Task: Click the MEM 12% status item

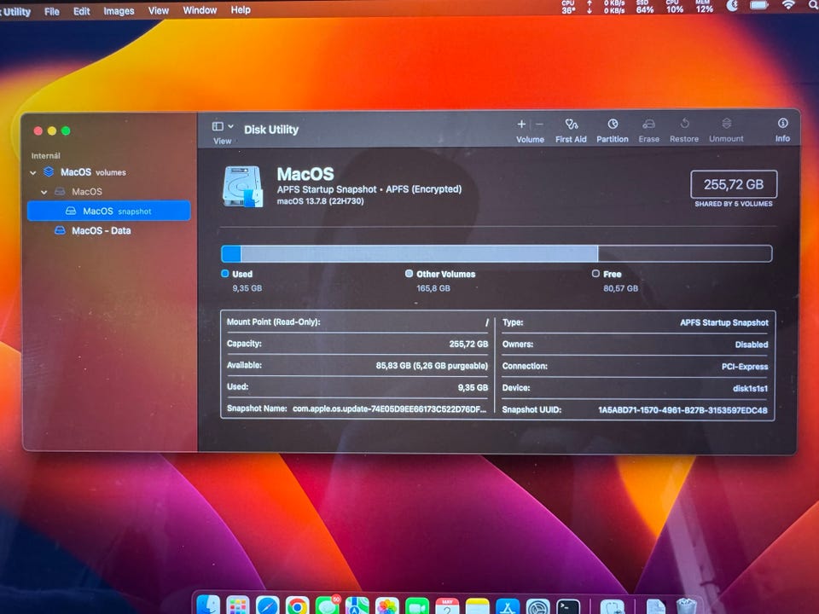Action: [704, 6]
